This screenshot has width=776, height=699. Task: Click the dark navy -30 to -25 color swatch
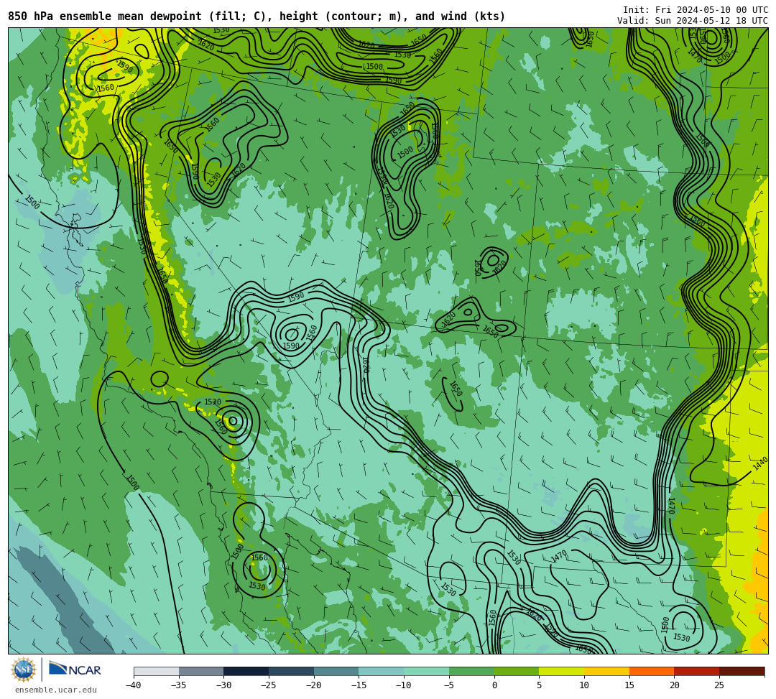click(x=246, y=671)
